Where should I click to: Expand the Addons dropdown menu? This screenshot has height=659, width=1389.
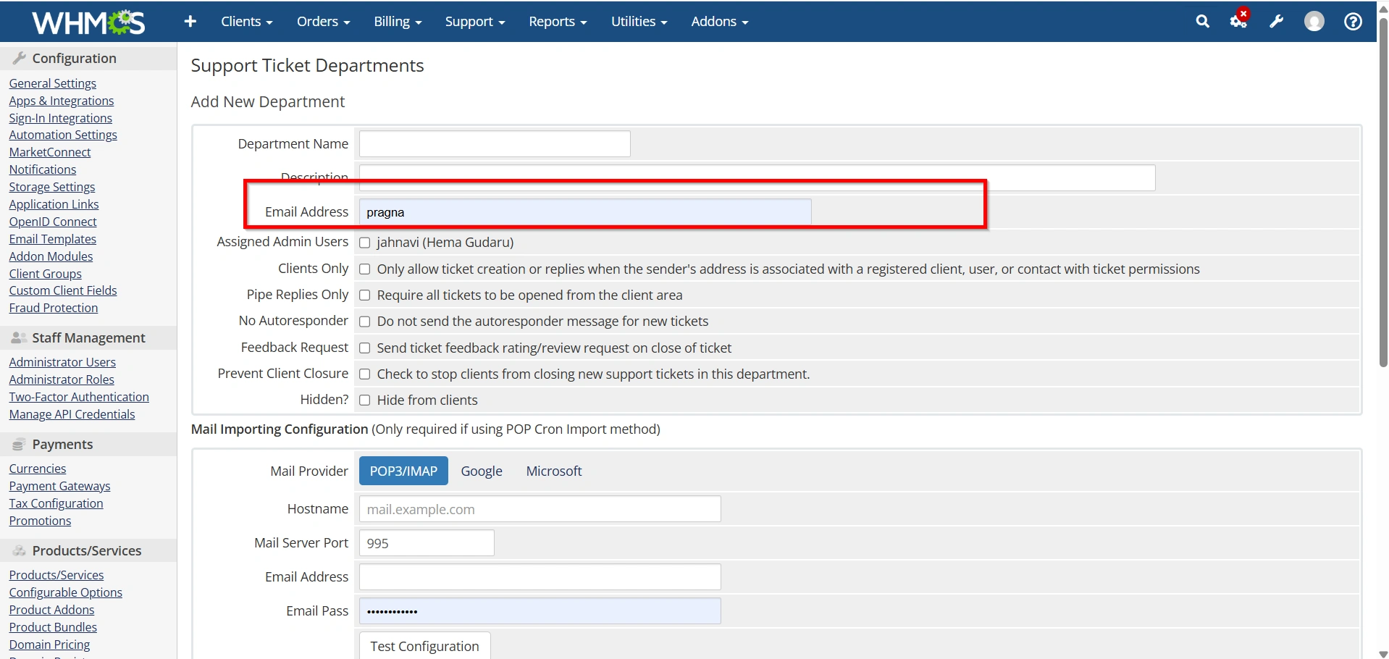[719, 22]
